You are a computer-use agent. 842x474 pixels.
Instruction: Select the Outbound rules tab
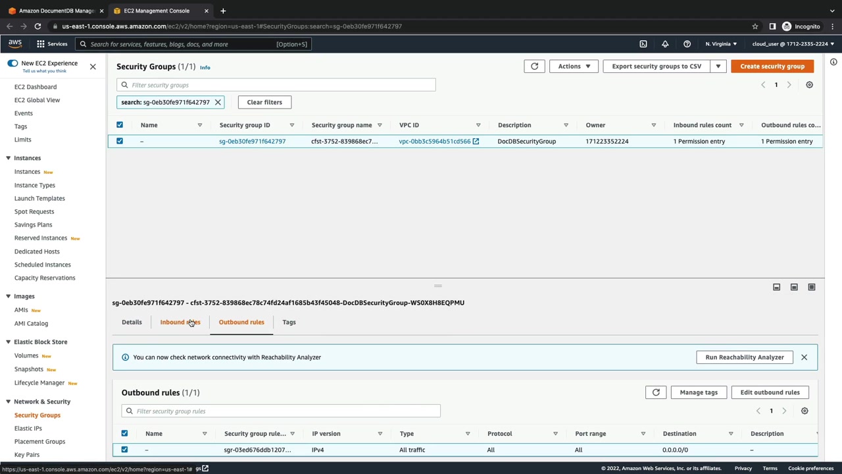click(241, 323)
